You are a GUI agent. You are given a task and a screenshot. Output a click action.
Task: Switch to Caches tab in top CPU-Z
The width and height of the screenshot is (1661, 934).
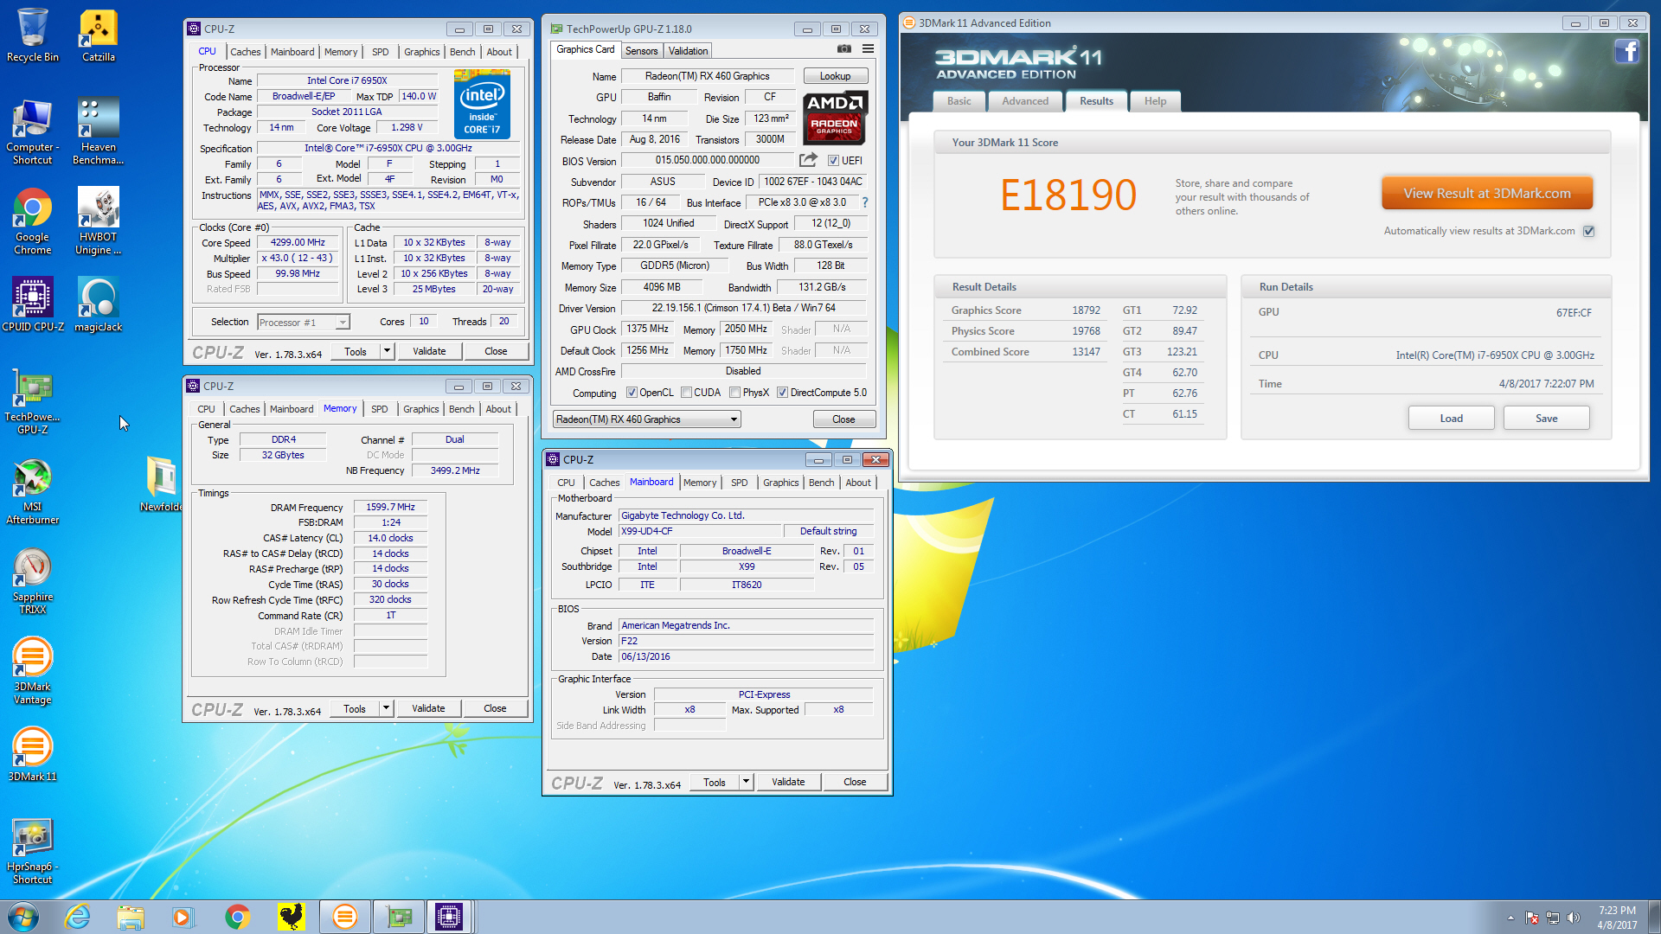[245, 52]
